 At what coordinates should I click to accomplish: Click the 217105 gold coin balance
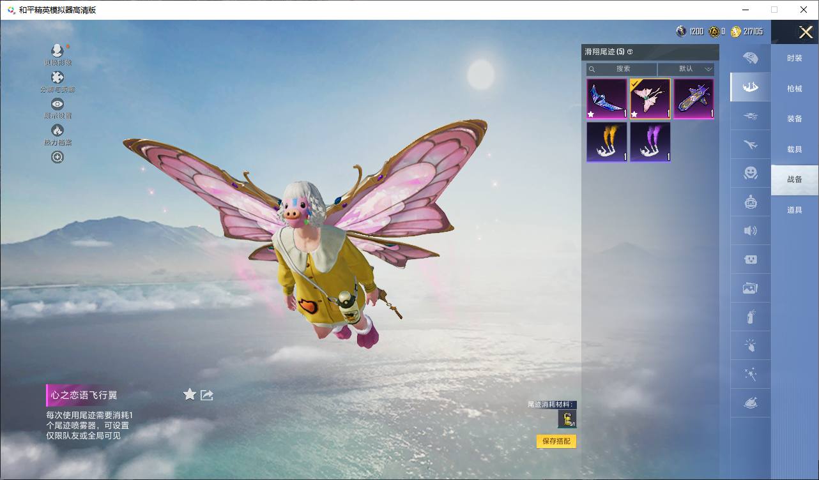point(753,31)
